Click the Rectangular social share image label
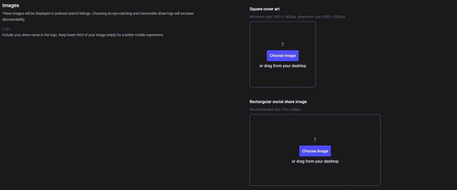The image size is (457, 190). coord(278,102)
